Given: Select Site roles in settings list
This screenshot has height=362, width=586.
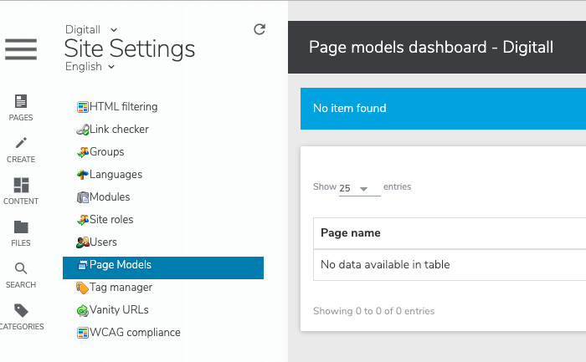Looking at the screenshot, I should tap(111, 219).
